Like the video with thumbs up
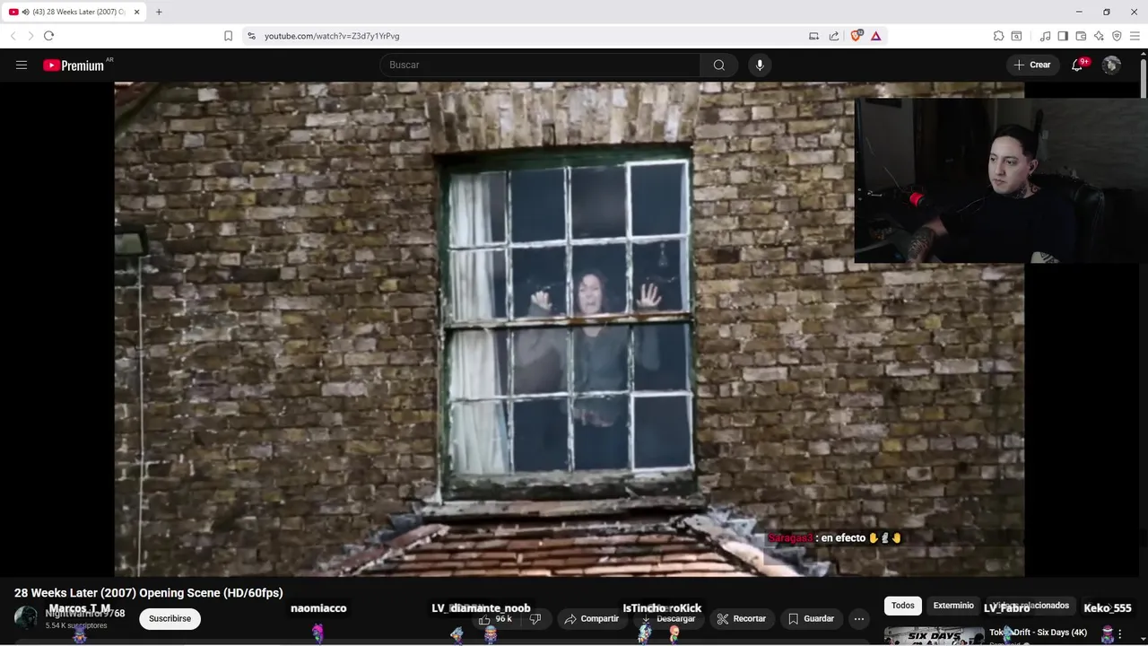This screenshot has width=1148, height=646. [x=495, y=619]
